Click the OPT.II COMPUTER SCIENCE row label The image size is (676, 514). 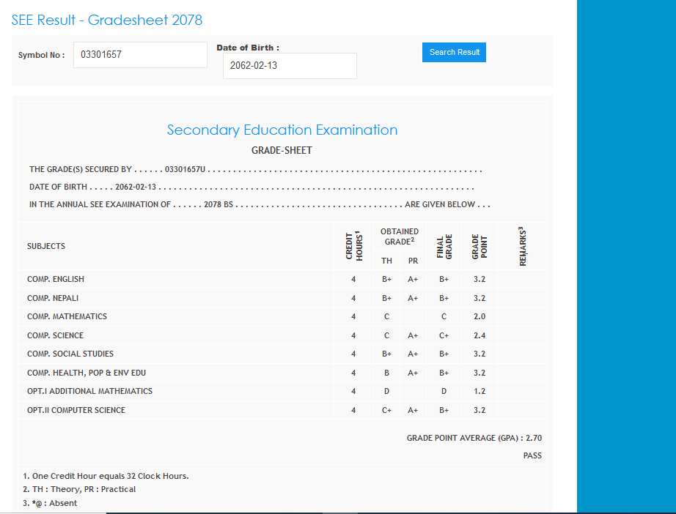click(76, 410)
